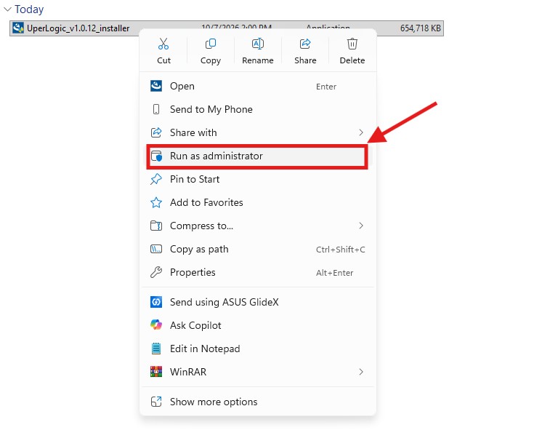Click the Pin to Start pin icon

pyautogui.click(x=156, y=179)
